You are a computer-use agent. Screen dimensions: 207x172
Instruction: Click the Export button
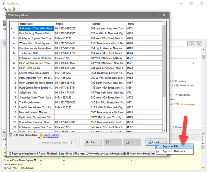[156, 142]
